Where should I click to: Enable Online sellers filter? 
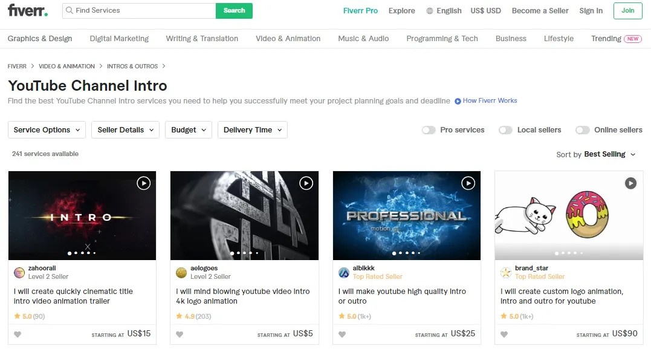pos(582,130)
